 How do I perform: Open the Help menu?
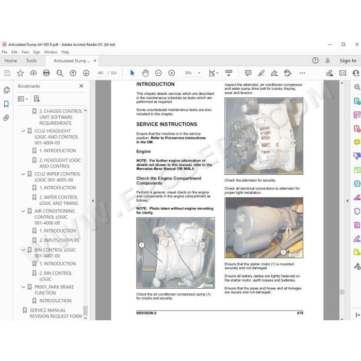[x=65, y=52]
